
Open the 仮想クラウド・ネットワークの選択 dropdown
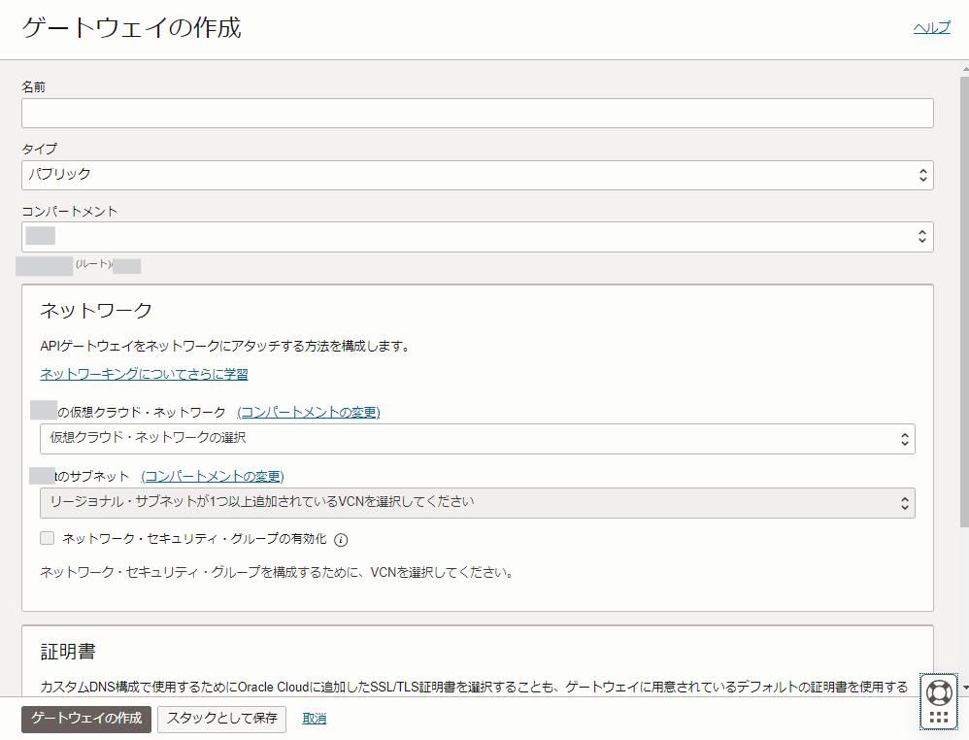click(477, 439)
